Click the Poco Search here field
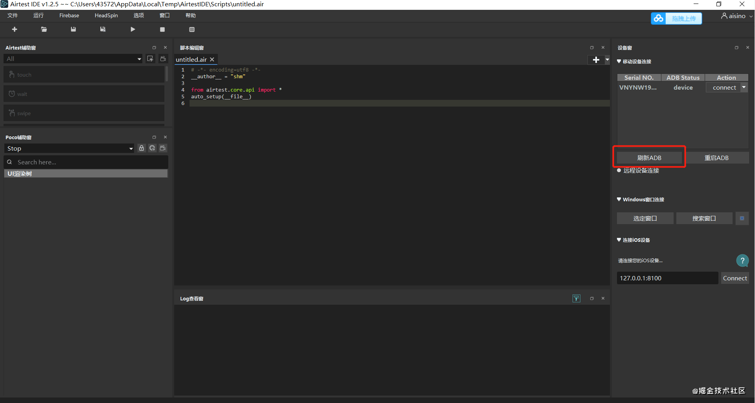 coord(86,162)
